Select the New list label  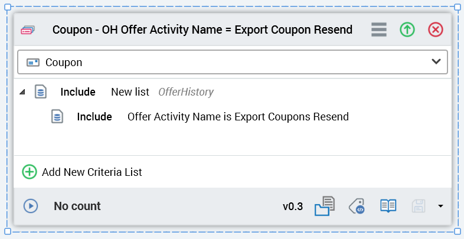click(x=130, y=92)
